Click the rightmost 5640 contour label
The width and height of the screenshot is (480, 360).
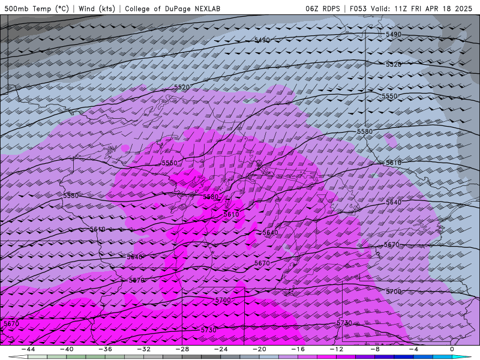[x=394, y=202]
